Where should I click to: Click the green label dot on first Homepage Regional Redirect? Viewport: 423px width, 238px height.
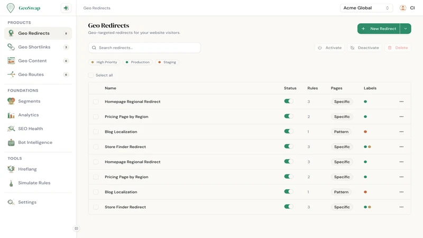pyautogui.click(x=365, y=102)
